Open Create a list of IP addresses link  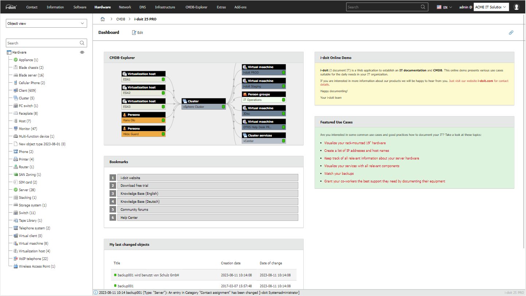(x=356, y=150)
